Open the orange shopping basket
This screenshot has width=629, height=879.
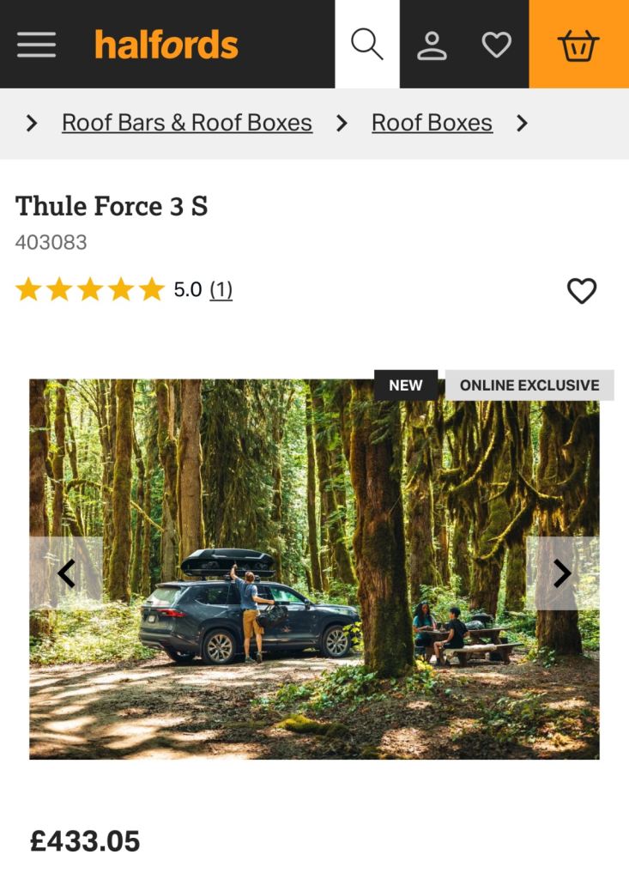(578, 44)
